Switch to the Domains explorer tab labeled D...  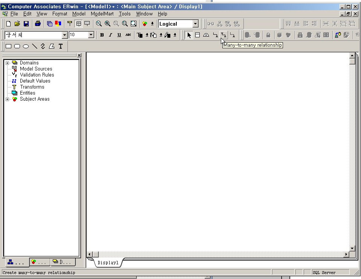[63, 262]
